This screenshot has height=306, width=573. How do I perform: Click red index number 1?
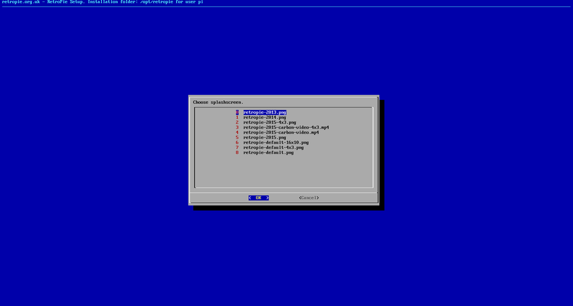coord(237,117)
